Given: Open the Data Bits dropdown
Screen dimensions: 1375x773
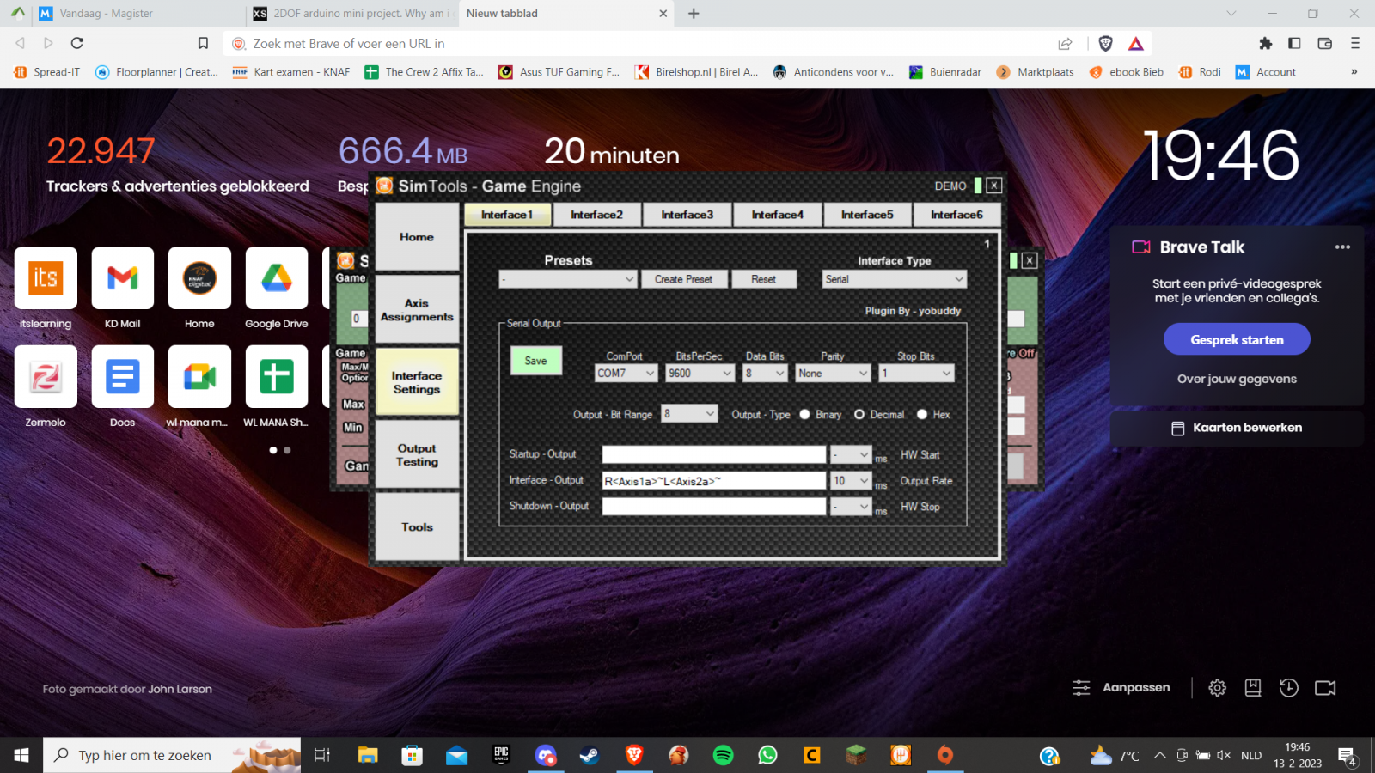Looking at the screenshot, I should coord(765,373).
